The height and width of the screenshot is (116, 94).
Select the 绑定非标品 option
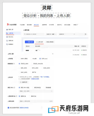click(x=33, y=87)
